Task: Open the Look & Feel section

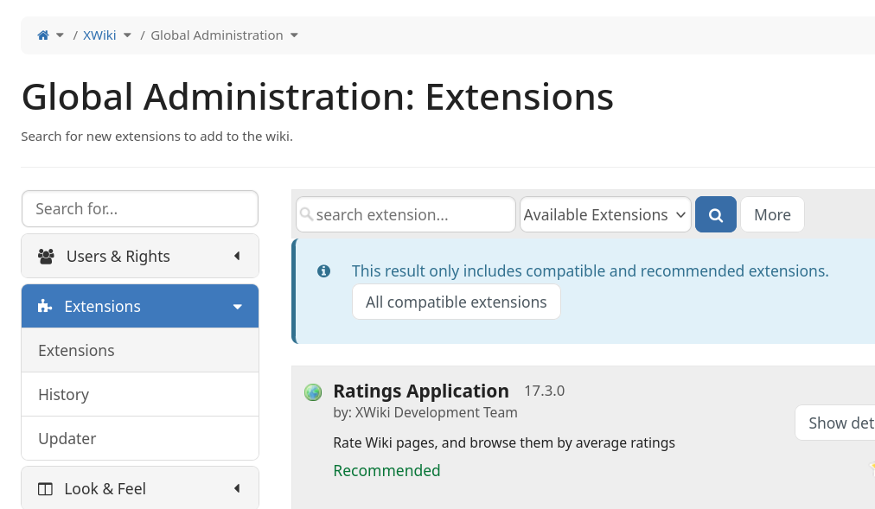Action: pos(140,487)
